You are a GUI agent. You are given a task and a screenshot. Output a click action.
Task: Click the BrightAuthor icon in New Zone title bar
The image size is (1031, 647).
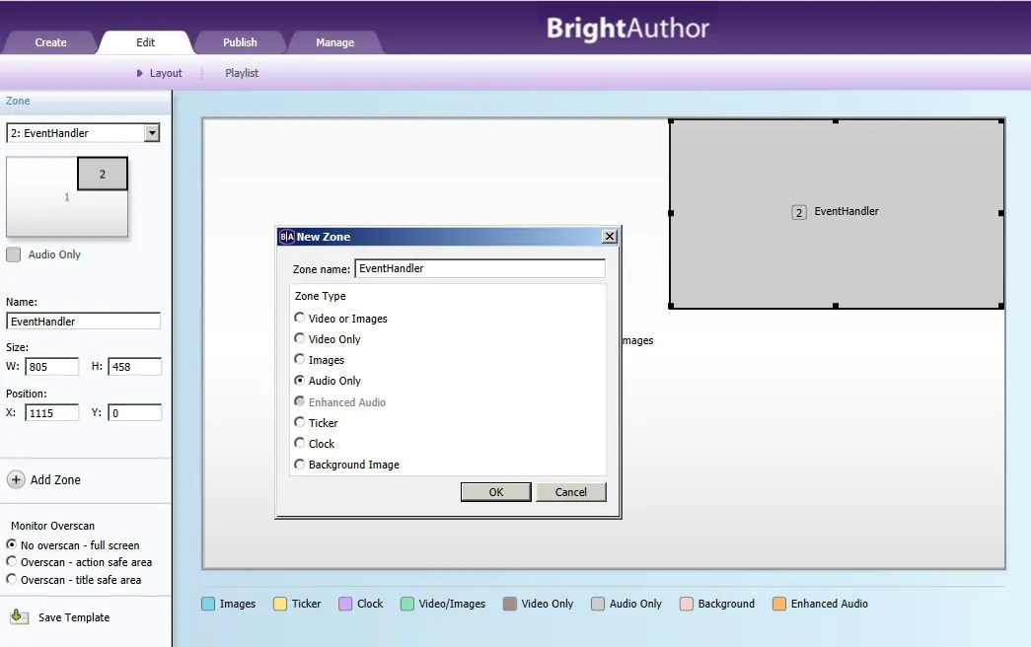click(x=287, y=237)
